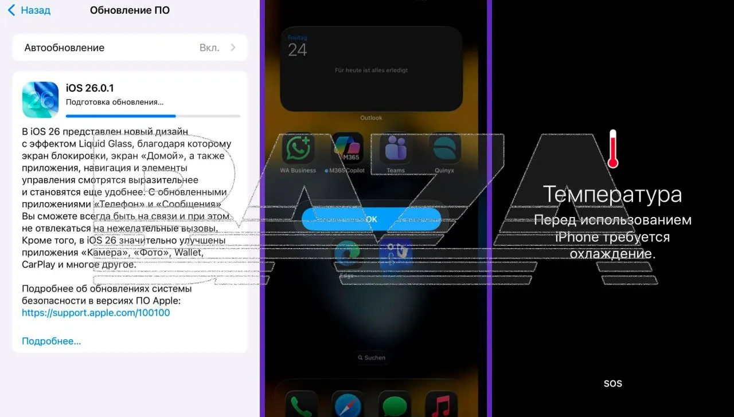Click the update preparation progress bar
The image size is (734, 417).
point(153,116)
